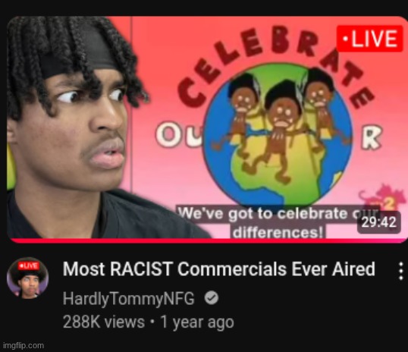Click the verified checkmark badge

pos(212,298)
